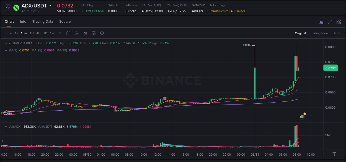Click the 24h High value 0.0805

click(x=113, y=11)
